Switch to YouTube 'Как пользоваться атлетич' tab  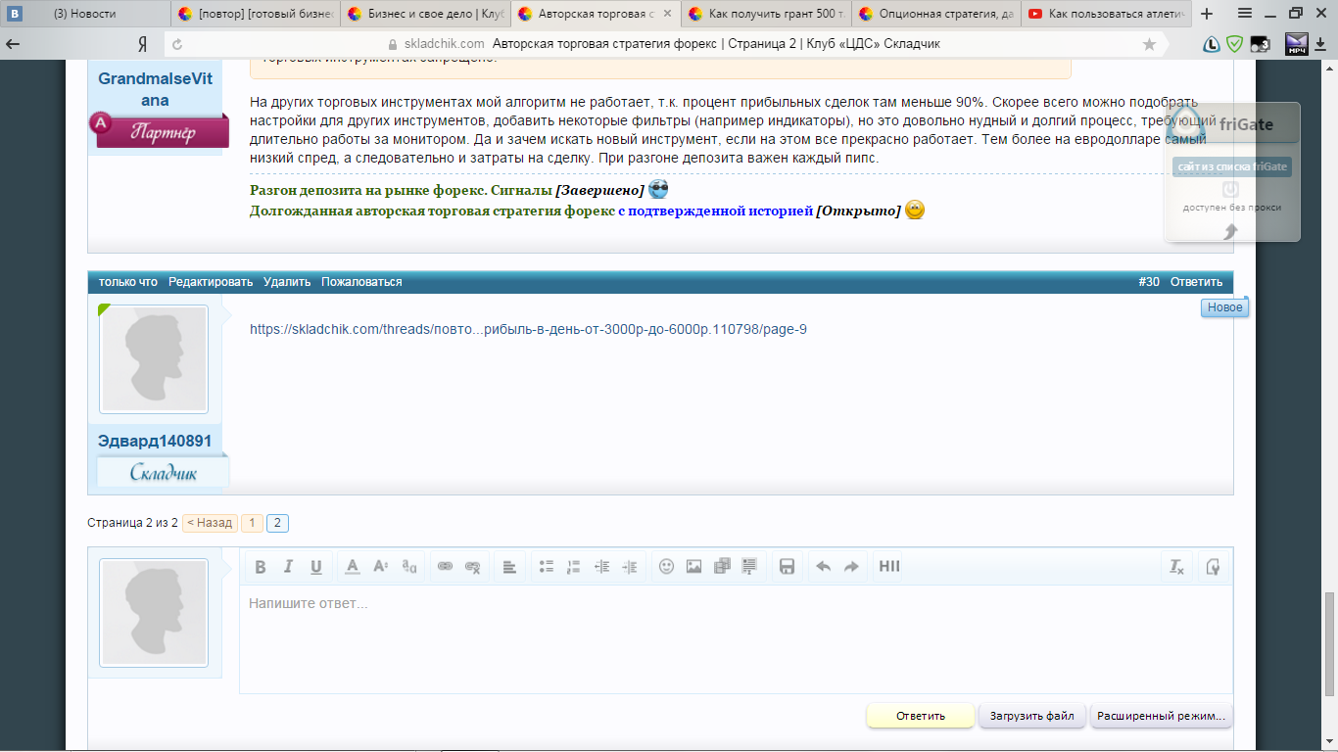point(1105,14)
